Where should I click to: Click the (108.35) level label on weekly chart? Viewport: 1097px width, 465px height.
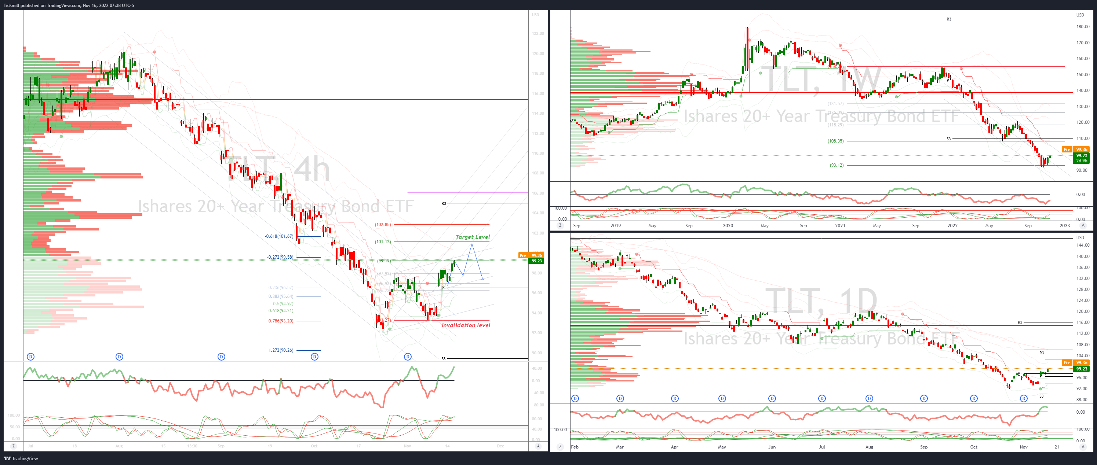coord(835,141)
